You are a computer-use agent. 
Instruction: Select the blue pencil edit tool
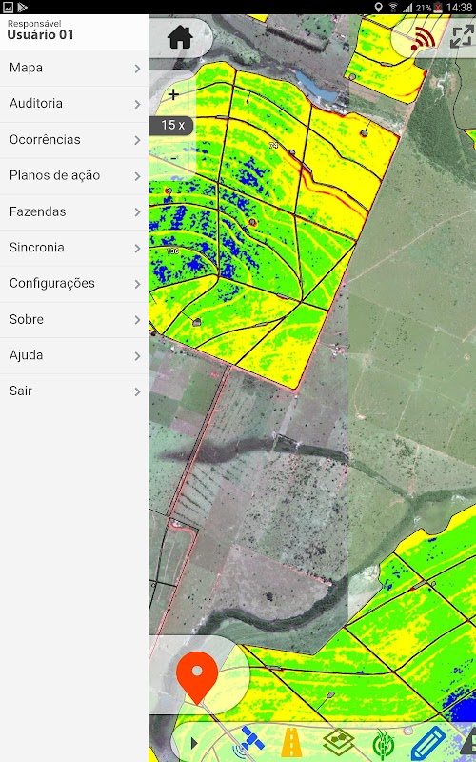(428, 743)
